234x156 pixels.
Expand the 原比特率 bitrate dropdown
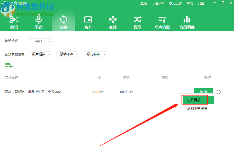coord(95,54)
